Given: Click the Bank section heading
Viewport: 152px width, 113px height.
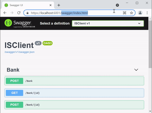Looking at the screenshot, I should [13, 70].
